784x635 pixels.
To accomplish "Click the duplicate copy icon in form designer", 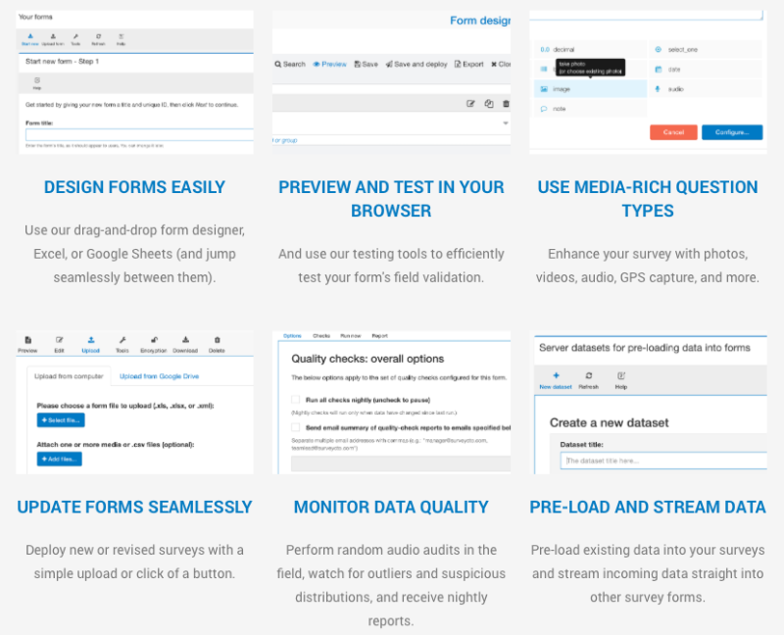I will (x=489, y=104).
